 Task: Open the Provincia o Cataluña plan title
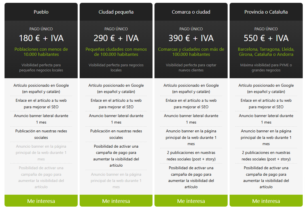click(266, 12)
